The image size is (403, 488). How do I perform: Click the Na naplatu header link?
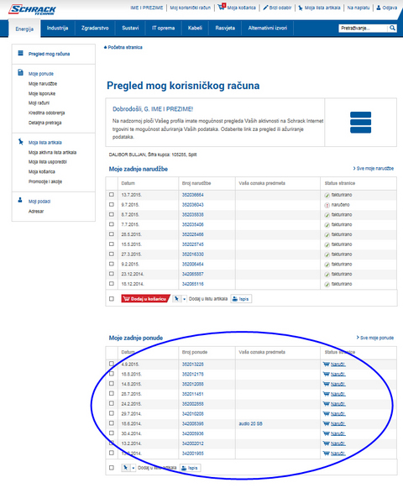359,8
